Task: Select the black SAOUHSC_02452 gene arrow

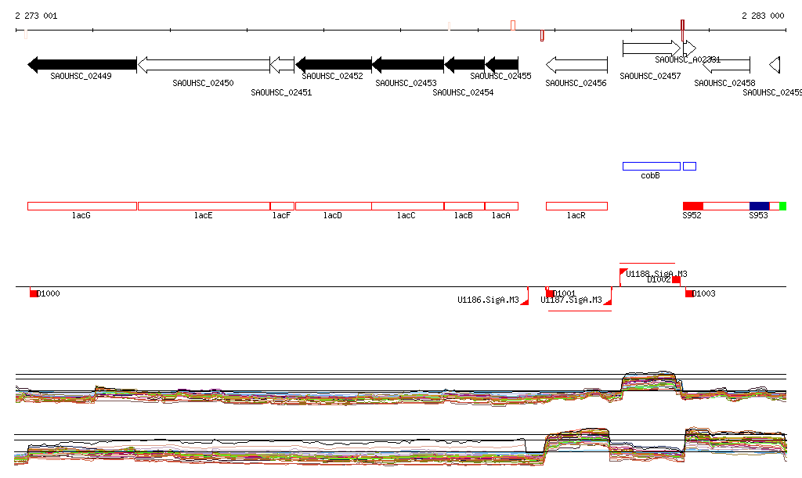Action: pyautogui.click(x=333, y=65)
